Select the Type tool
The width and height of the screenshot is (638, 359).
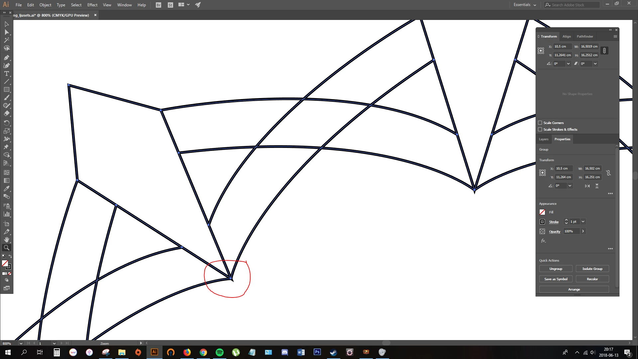[x=6, y=73]
